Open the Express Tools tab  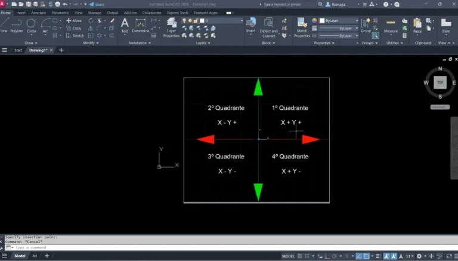pyautogui.click(x=178, y=13)
